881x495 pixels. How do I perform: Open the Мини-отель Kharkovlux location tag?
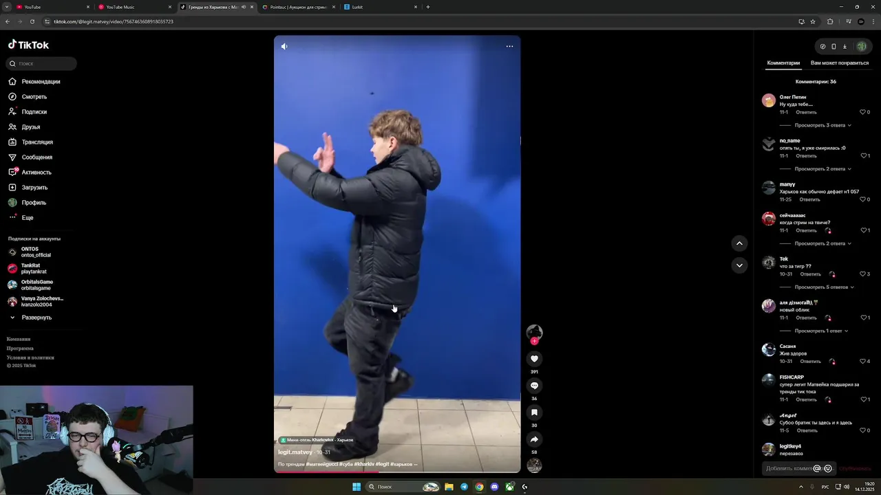tap(317, 440)
